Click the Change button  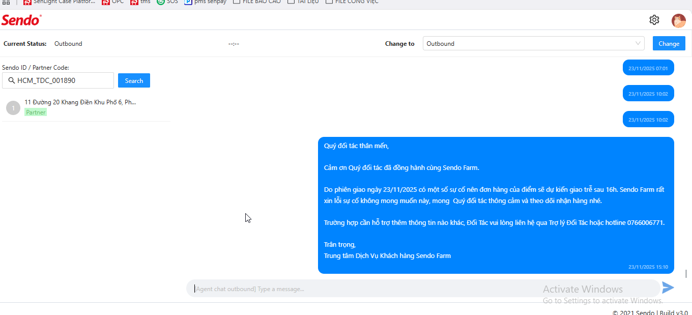669,43
